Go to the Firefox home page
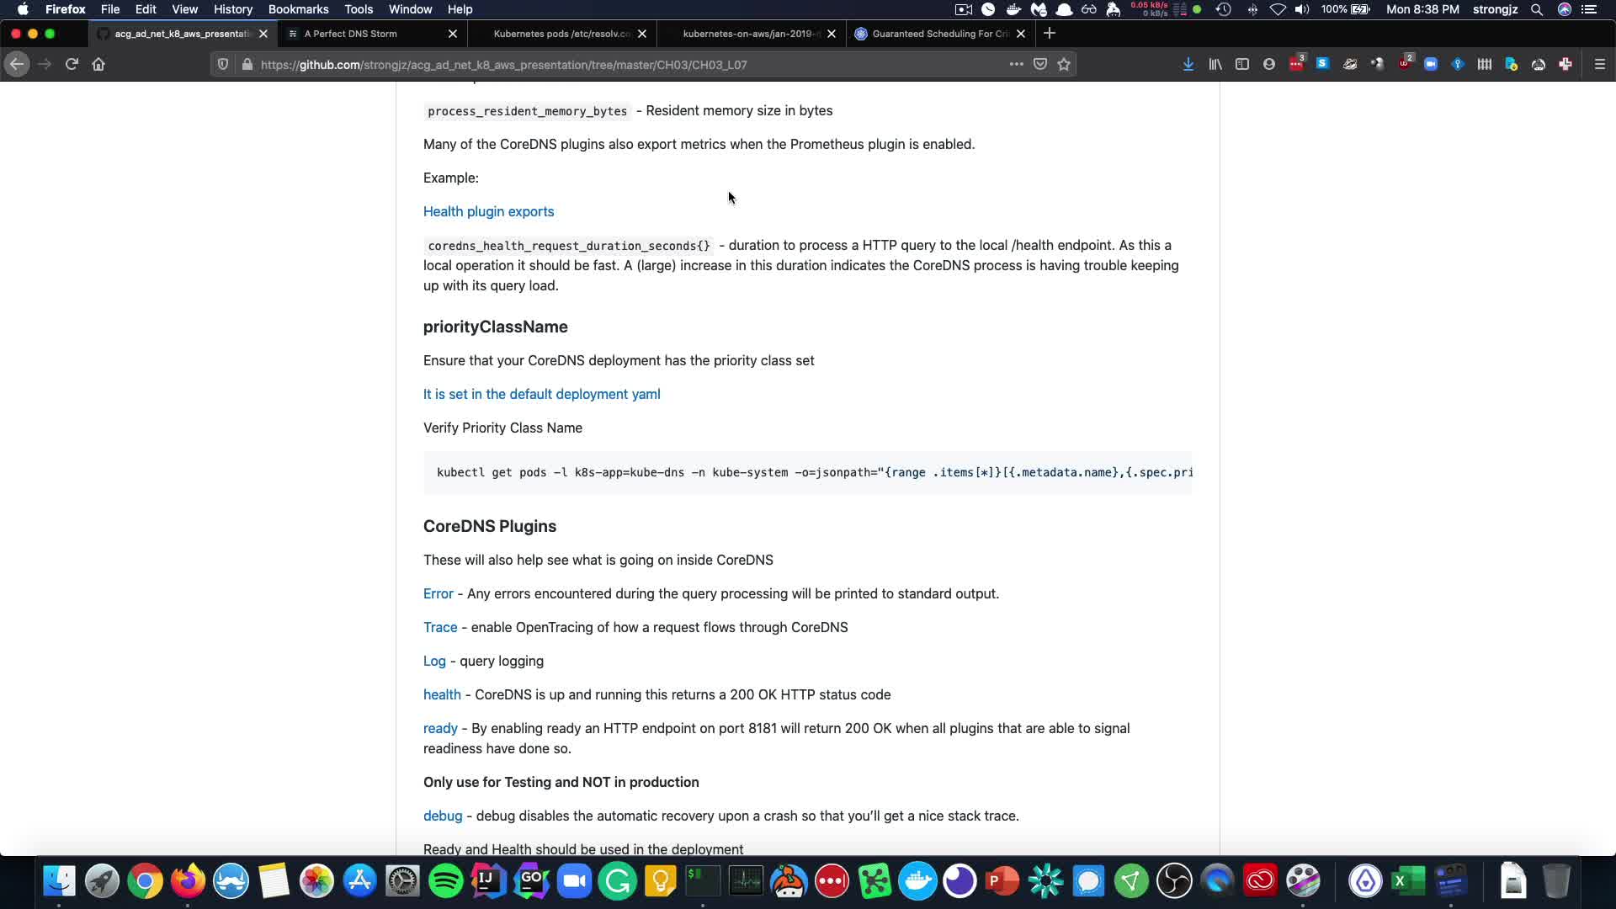This screenshot has width=1616, height=909. [x=98, y=64]
